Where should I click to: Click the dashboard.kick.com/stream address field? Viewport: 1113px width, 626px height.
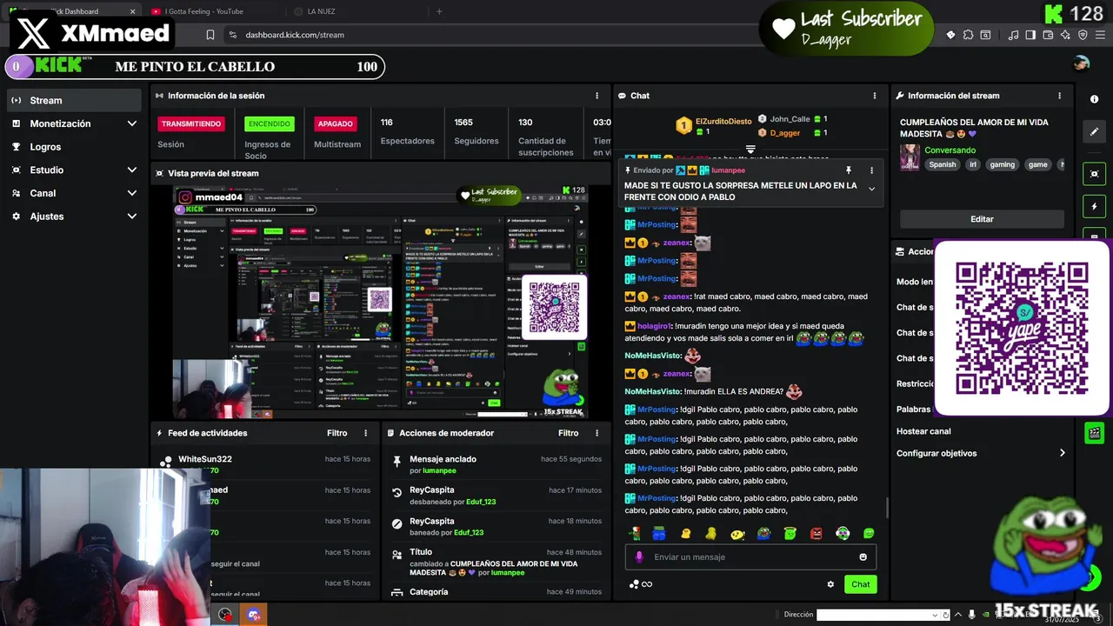(x=295, y=35)
